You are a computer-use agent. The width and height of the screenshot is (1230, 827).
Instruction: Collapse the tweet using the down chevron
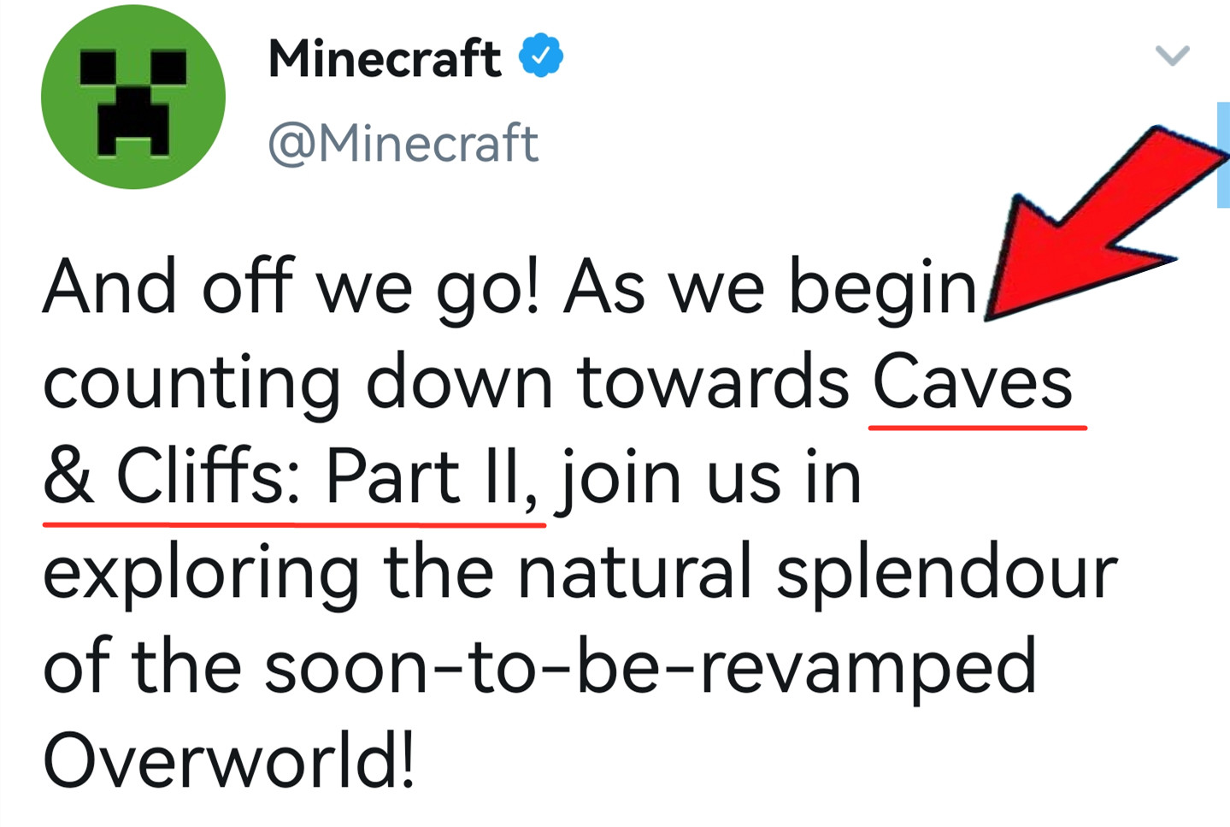[x=1173, y=54]
